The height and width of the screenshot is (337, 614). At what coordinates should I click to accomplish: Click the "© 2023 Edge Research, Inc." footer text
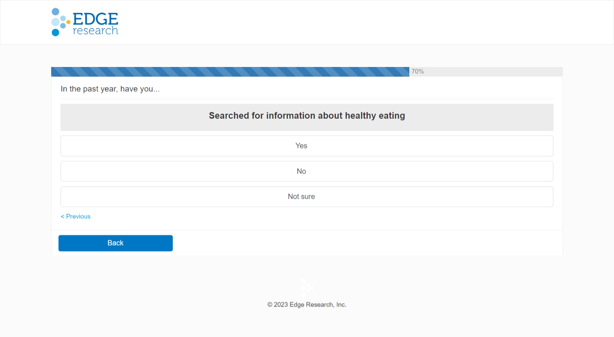(x=307, y=305)
